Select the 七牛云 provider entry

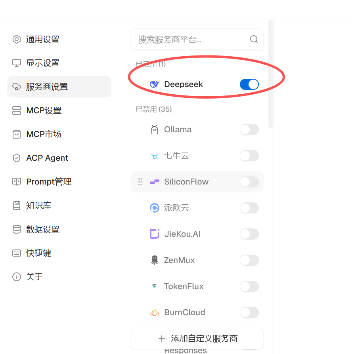[x=197, y=156]
